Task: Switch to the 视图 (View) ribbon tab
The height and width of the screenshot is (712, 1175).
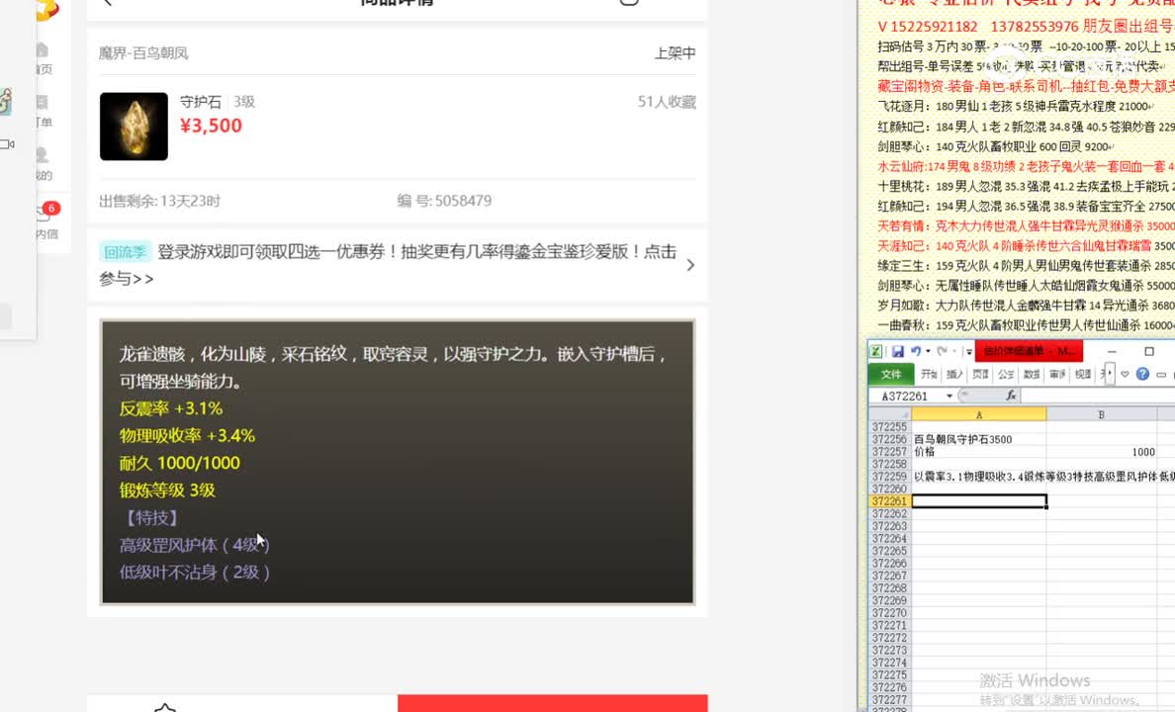Action: [x=1083, y=374]
